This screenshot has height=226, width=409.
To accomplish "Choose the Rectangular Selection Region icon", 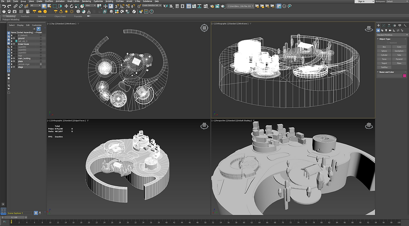I will coord(55,6).
